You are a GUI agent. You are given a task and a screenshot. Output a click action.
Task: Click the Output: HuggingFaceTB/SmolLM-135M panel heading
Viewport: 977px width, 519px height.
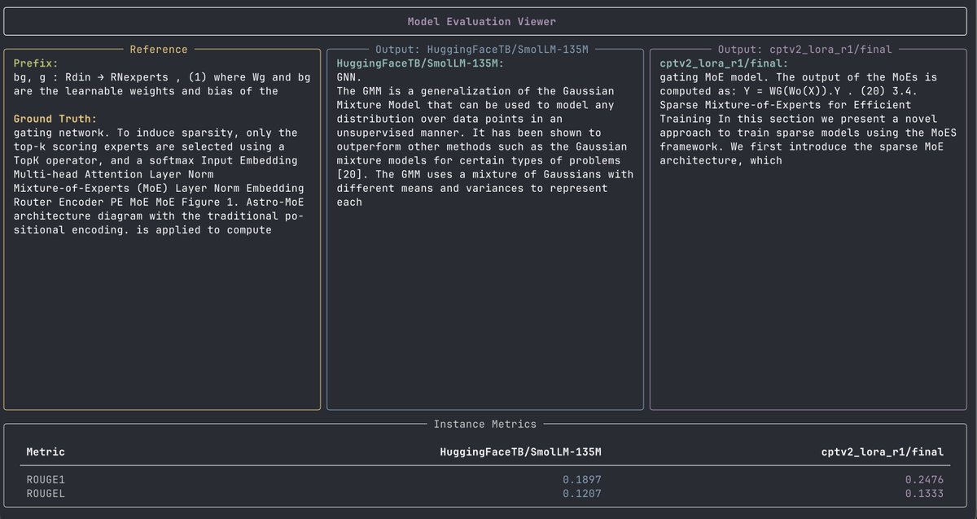point(481,50)
